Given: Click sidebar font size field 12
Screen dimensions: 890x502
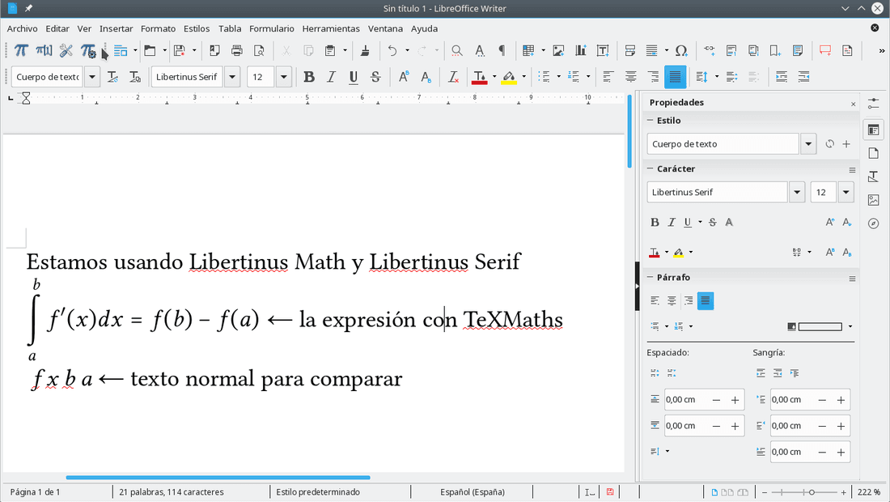Looking at the screenshot, I should (824, 192).
